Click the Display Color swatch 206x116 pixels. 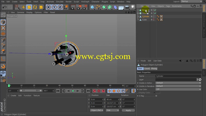158,93
